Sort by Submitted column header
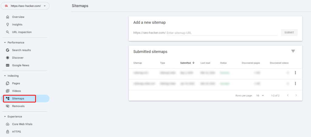 coord(186,63)
